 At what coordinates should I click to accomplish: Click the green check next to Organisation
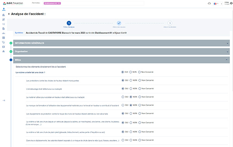(11, 51)
